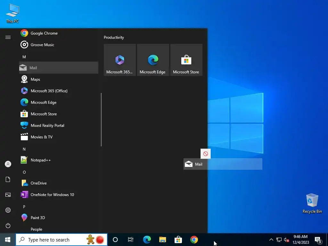This screenshot has width=328, height=246.
Task: Open Pictures from the Start sidebar
Action: click(x=8, y=195)
